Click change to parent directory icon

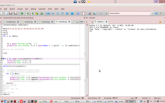coord(161,13)
